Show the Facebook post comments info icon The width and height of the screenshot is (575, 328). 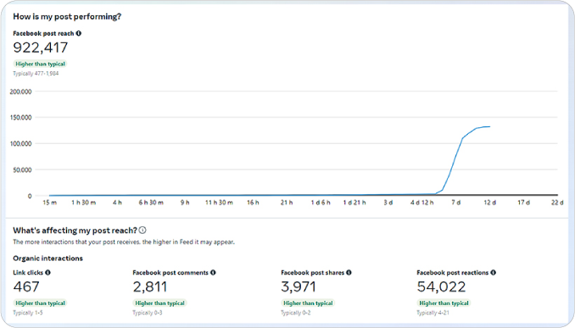click(x=213, y=273)
